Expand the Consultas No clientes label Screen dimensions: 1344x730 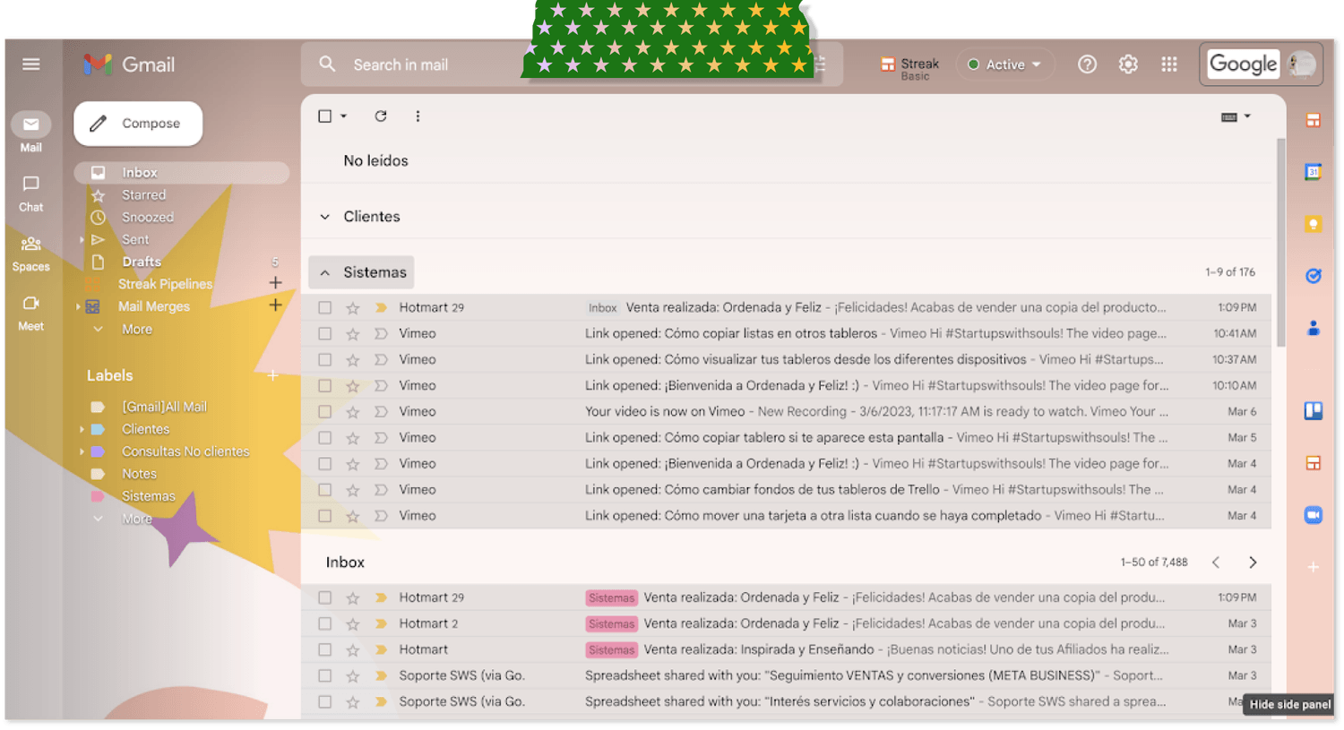(82, 451)
